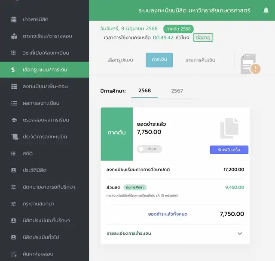Click the notification bell icon
The image size is (275, 261).
[266, 10]
